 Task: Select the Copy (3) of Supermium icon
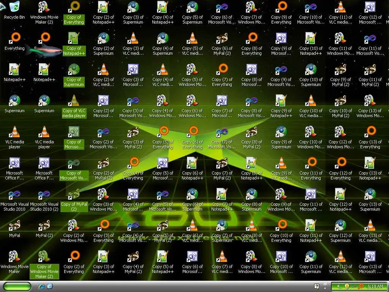(133, 13)
